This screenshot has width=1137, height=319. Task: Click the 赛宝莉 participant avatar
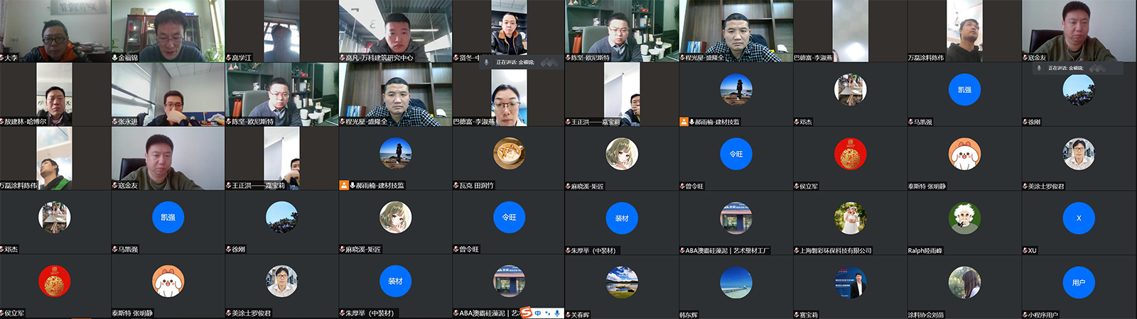[x=850, y=282]
